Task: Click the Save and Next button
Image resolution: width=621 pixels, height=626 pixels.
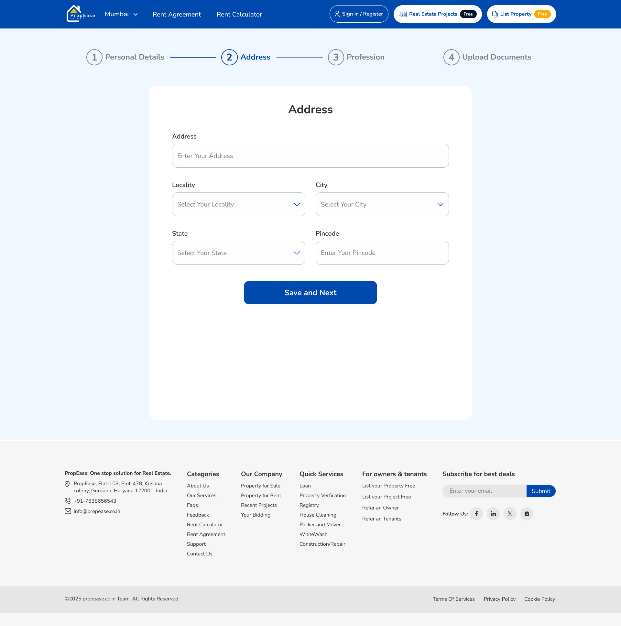Action: pyautogui.click(x=310, y=293)
